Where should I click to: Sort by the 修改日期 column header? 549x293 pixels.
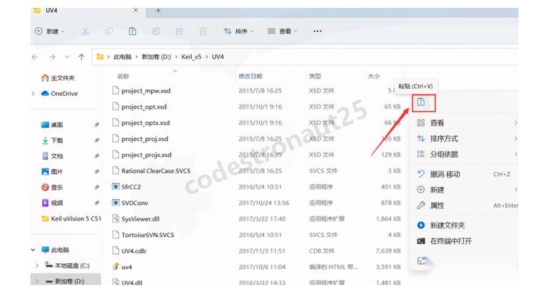(x=251, y=77)
